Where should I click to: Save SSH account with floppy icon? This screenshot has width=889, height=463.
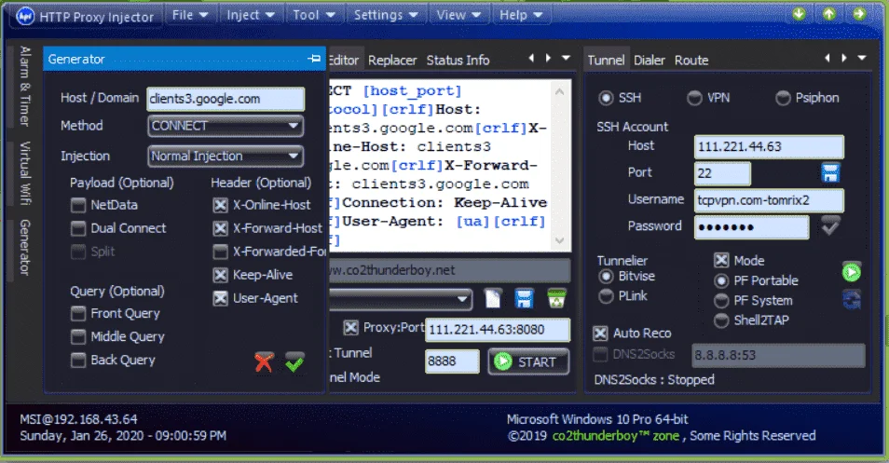pos(830,173)
